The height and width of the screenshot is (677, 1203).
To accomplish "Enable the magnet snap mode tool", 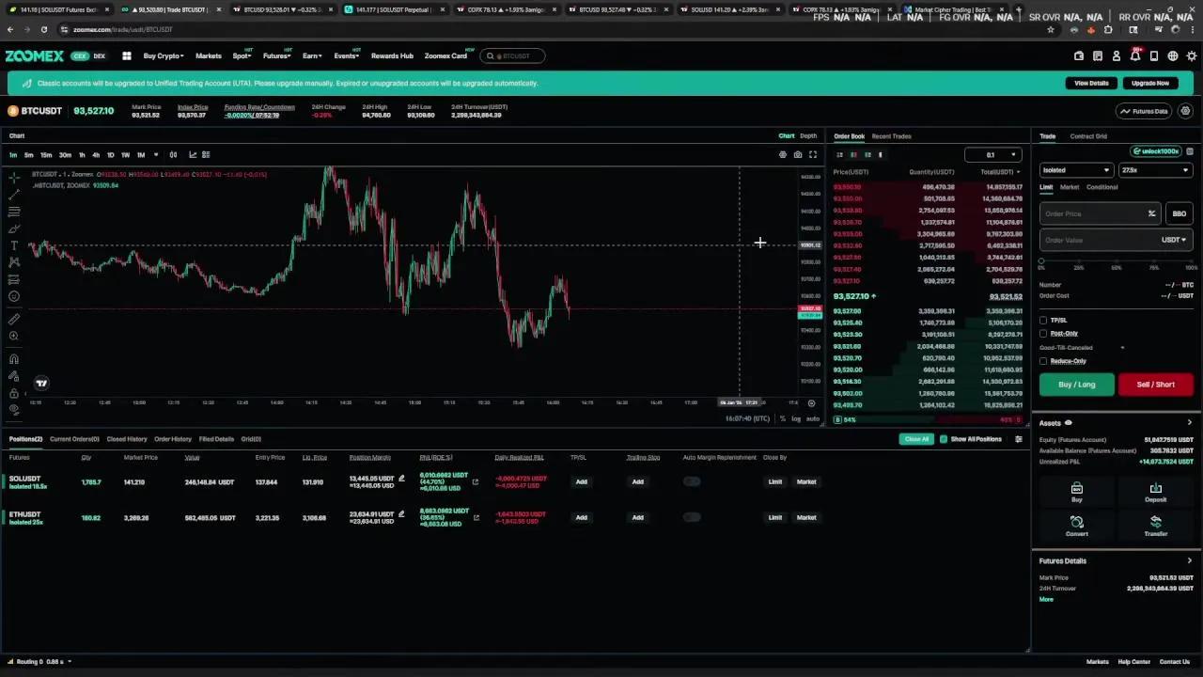I will 14,358.
